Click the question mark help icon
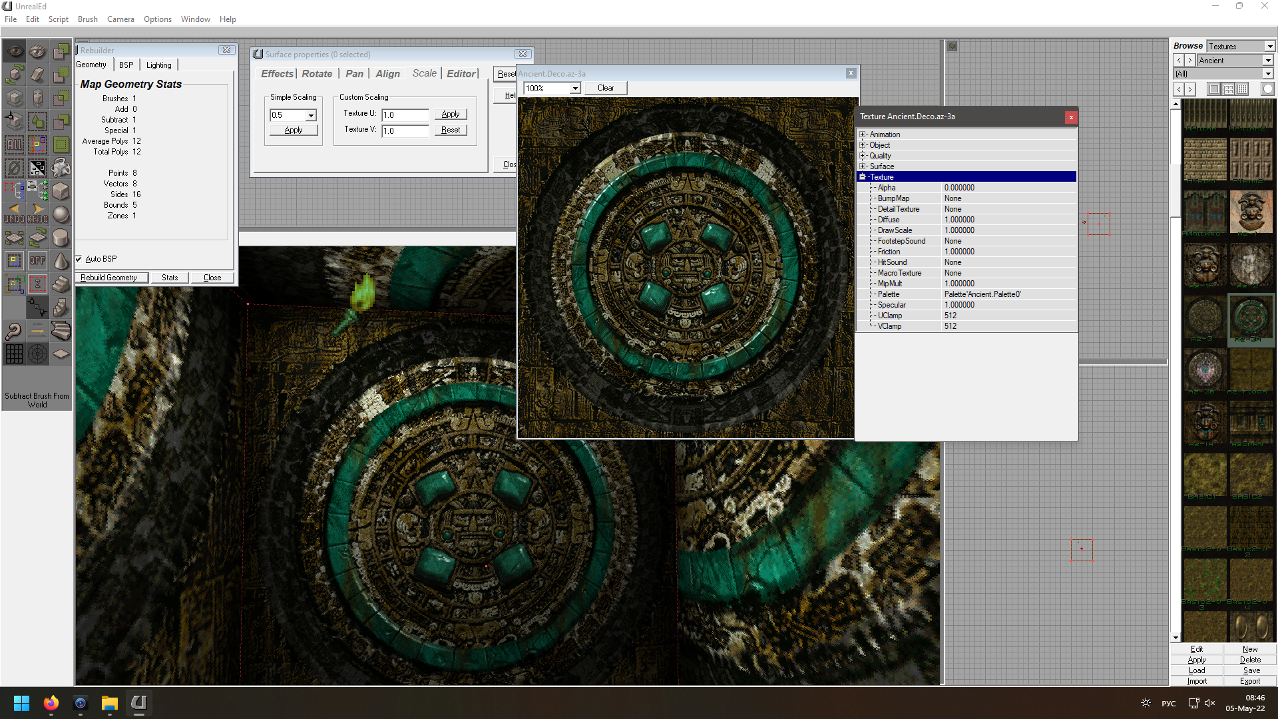This screenshot has height=719, width=1278. [14, 330]
